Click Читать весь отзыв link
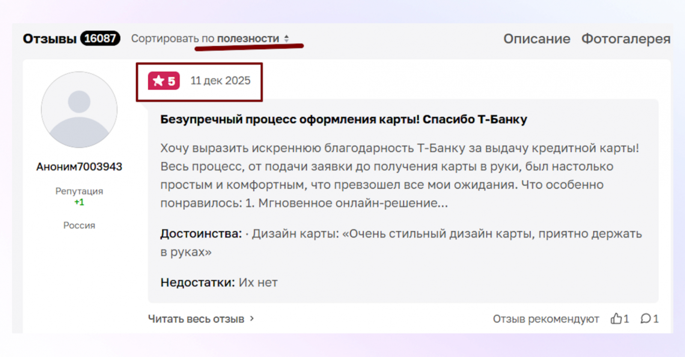 tap(196, 319)
